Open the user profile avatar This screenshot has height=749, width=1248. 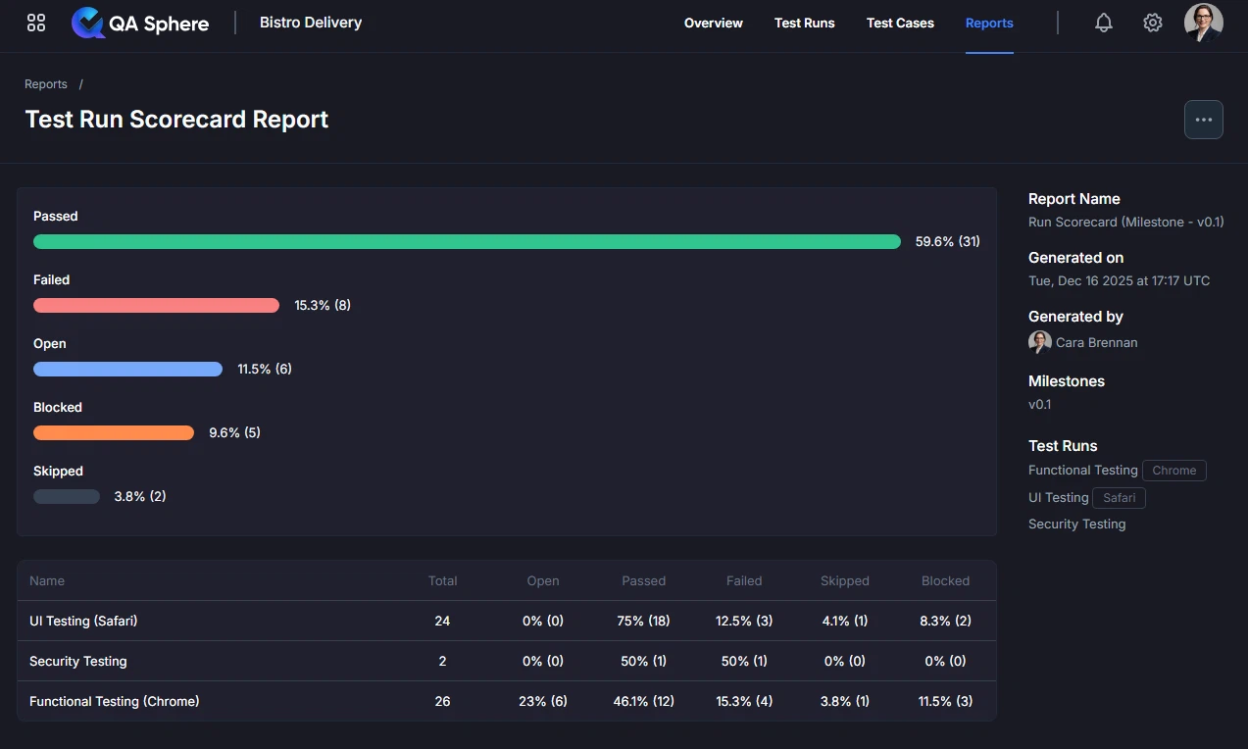(1203, 23)
